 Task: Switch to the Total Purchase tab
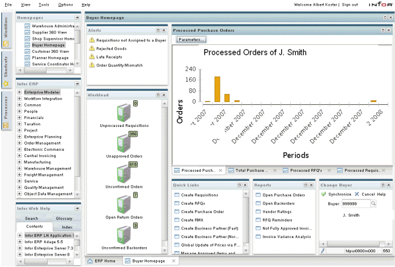pos(251,170)
